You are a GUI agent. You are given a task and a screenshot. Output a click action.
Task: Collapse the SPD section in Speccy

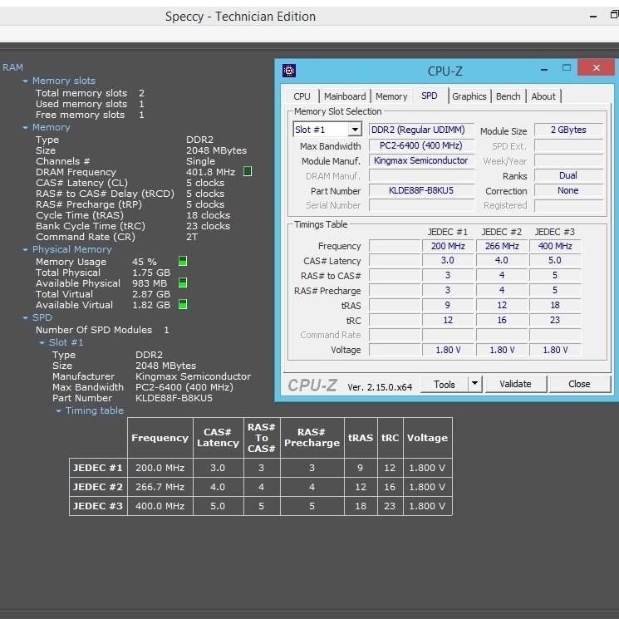(25, 317)
